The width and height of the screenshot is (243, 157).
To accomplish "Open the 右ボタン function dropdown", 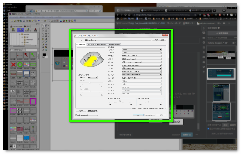I will click(x=141, y=53).
